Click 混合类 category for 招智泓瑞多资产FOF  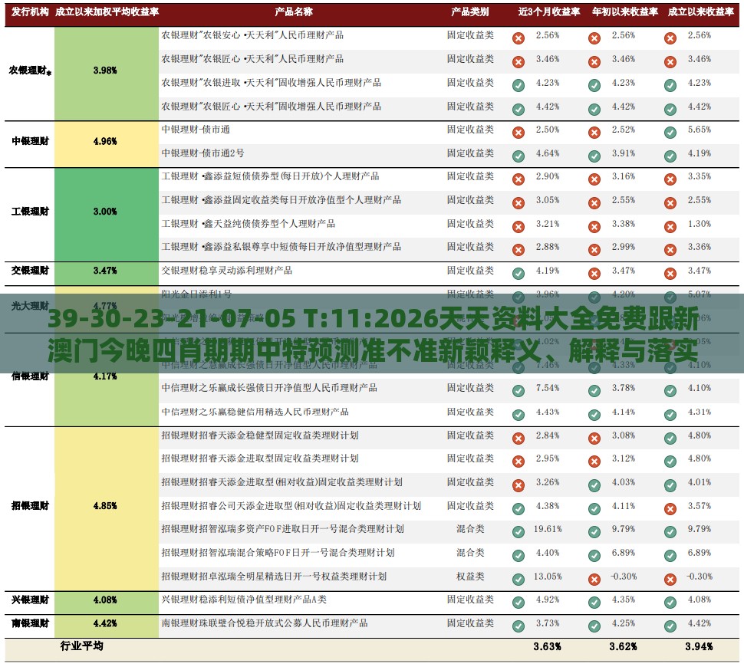pos(470,529)
